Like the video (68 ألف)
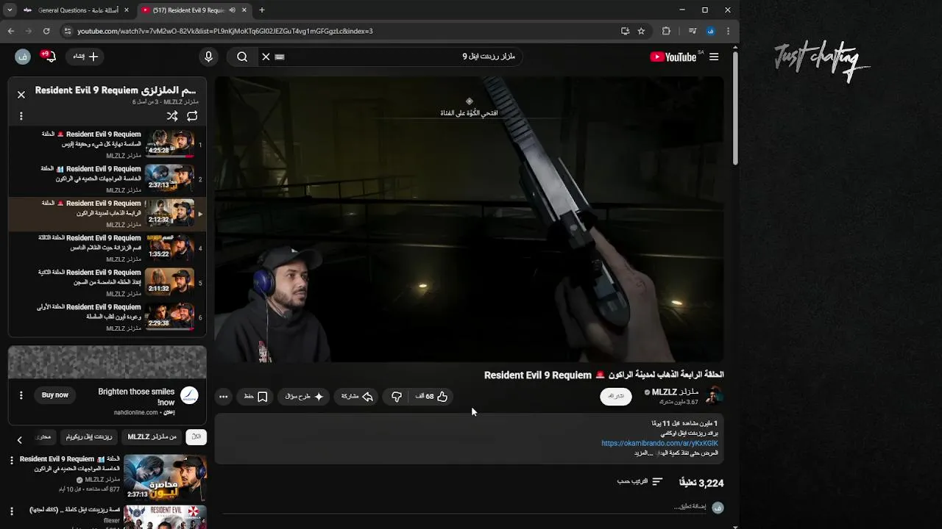The width and height of the screenshot is (942, 529). click(x=432, y=397)
